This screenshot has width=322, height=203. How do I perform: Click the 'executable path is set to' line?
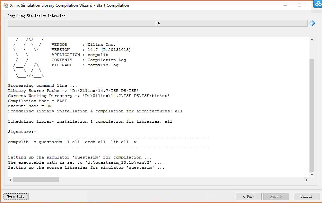85,162
